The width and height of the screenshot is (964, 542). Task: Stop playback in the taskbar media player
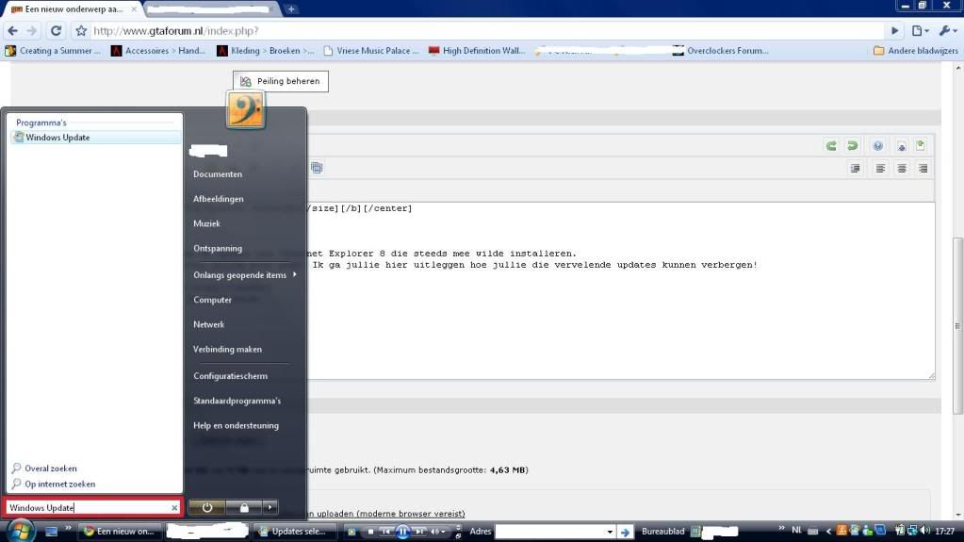pos(370,532)
